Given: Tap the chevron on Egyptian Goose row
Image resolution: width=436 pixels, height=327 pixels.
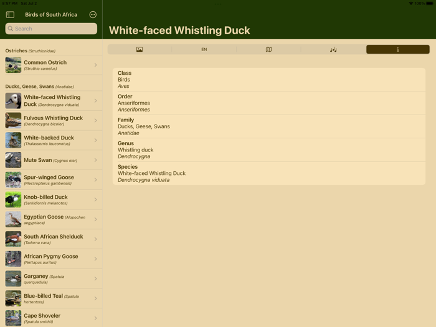Looking at the screenshot, I should click(x=96, y=219).
